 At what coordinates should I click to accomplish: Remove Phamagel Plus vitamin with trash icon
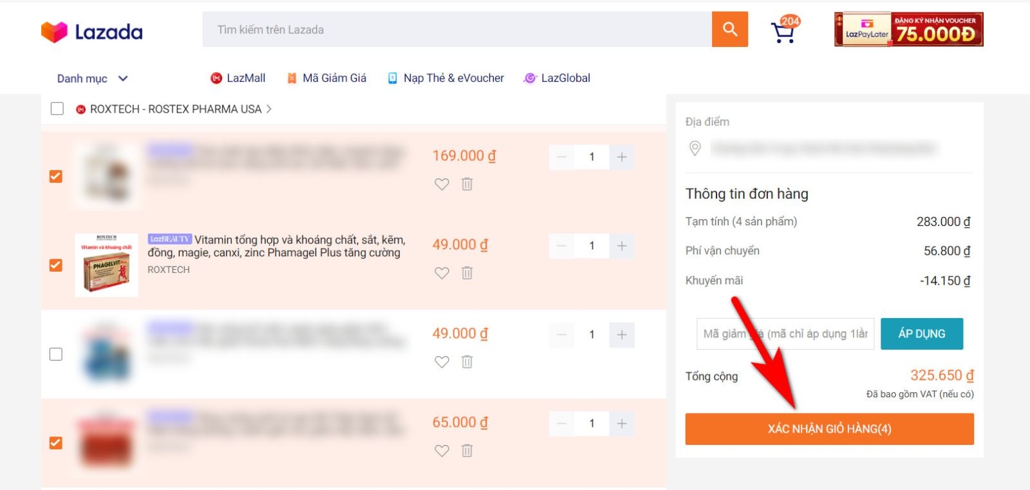tap(467, 273)
